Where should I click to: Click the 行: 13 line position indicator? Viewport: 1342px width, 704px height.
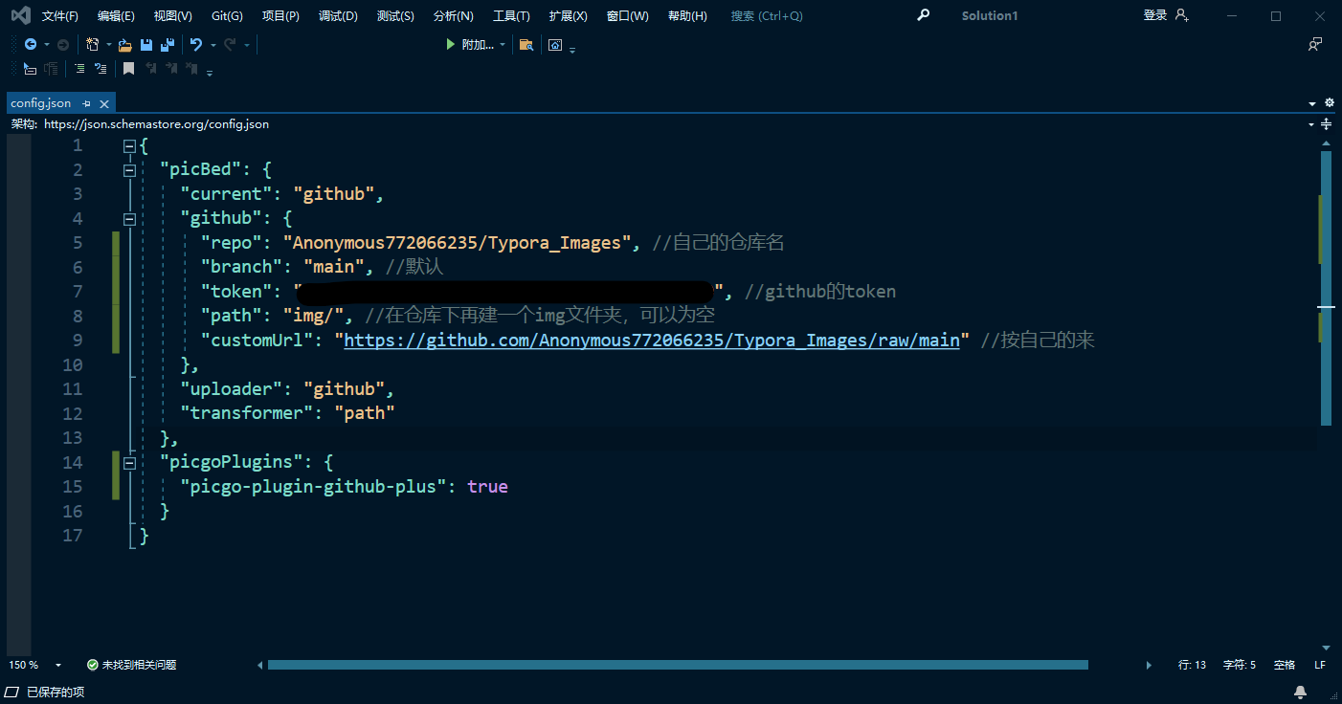pos(1192,665)
